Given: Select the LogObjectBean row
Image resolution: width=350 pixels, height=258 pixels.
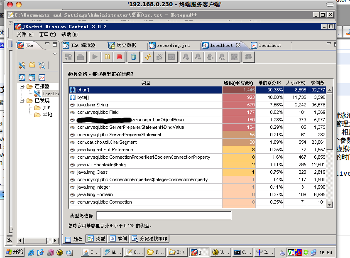Looking at the screenshot, I should [x=198, y=120].
